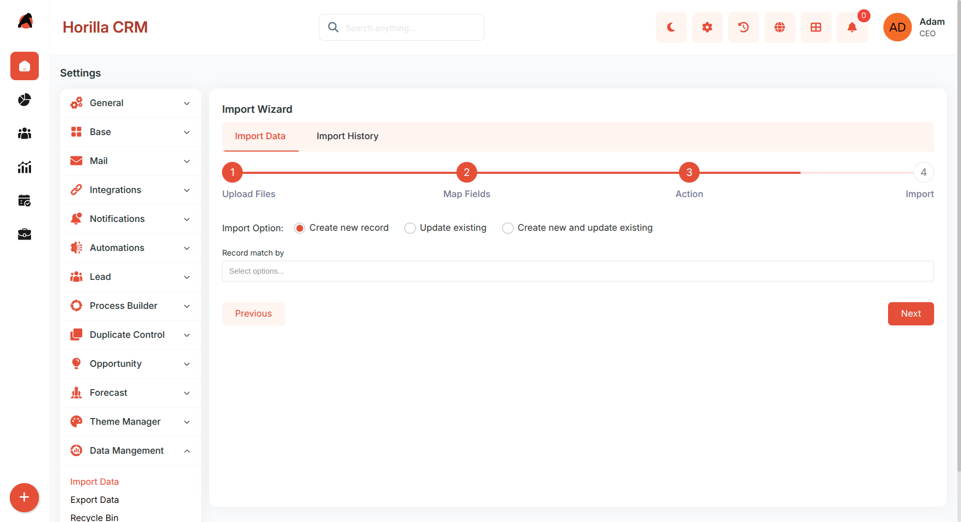The width and height of the screenshot is (961, 522).
Task: Go to home icon in left sidebar
Action: click(24, 66)
